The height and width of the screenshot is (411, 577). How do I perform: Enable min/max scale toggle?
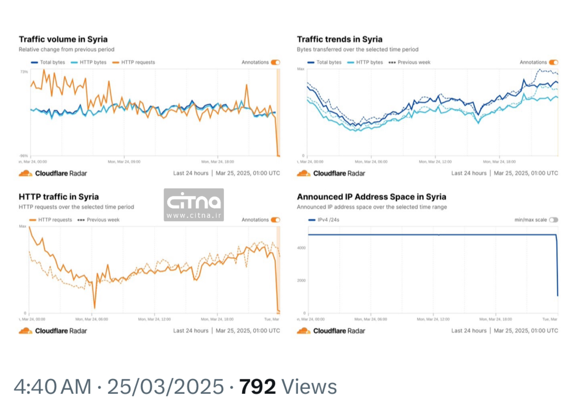click(x=553, y=220)
